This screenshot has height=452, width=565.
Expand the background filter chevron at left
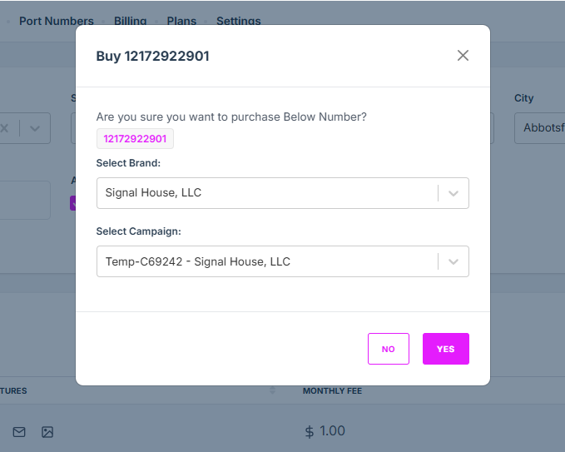(35, 128)
